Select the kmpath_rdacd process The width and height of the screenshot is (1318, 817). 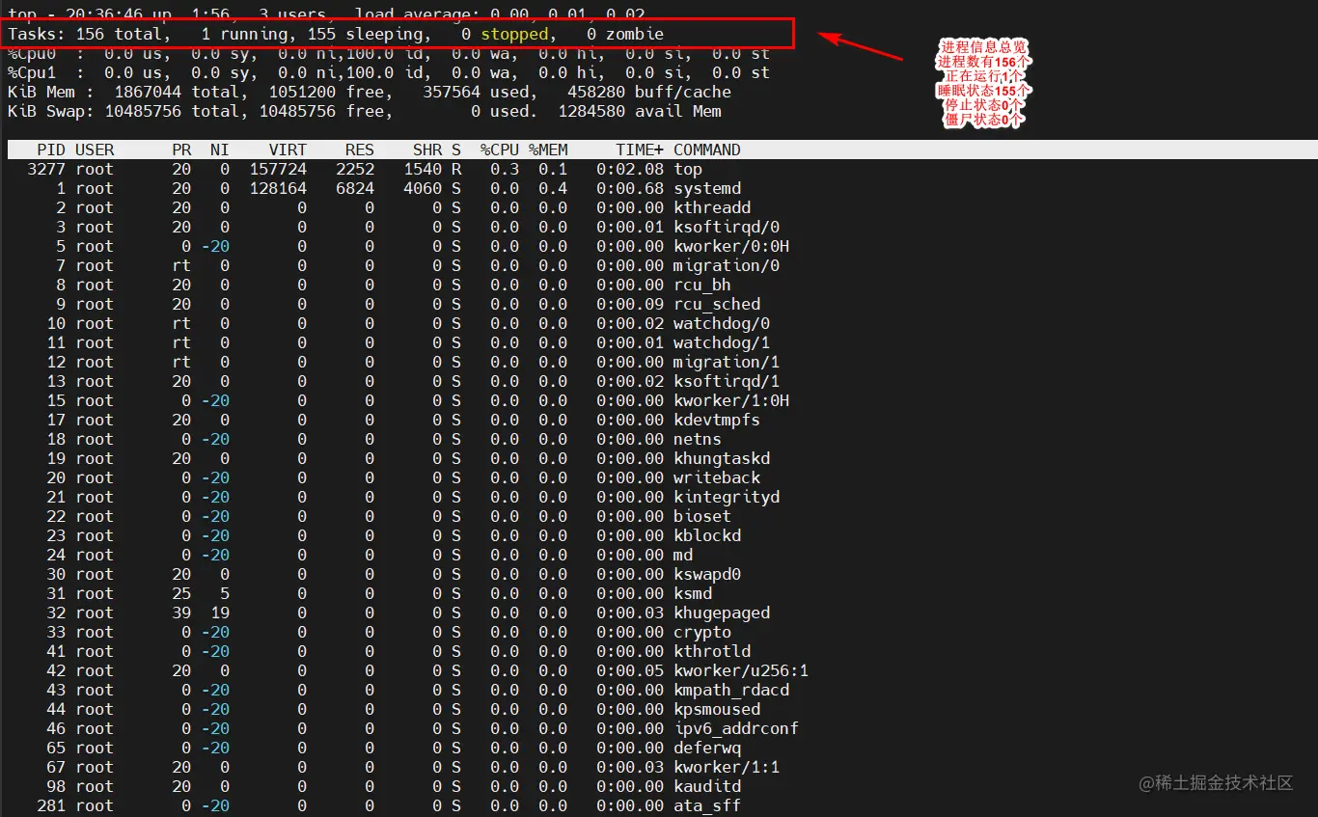click(x=731, y=690)
